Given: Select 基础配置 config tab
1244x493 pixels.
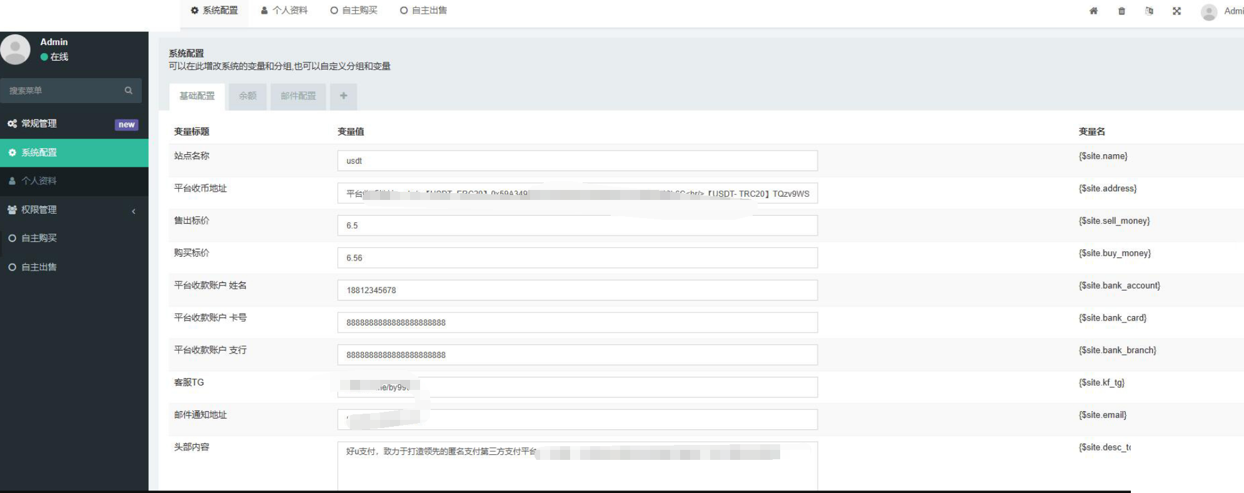Looking at the screenshot, I should (197, 96).
